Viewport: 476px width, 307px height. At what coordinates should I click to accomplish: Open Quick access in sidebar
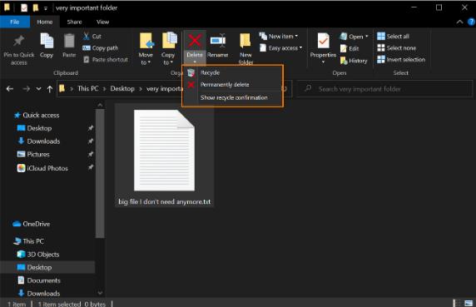point(41,116)
